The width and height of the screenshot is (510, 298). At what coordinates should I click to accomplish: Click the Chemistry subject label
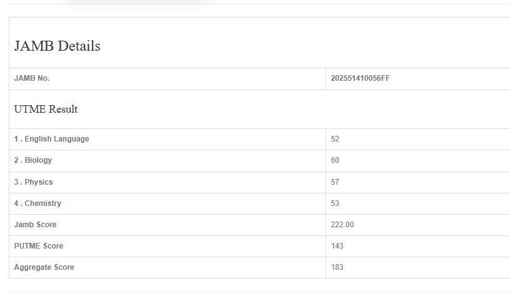[43, 203]
